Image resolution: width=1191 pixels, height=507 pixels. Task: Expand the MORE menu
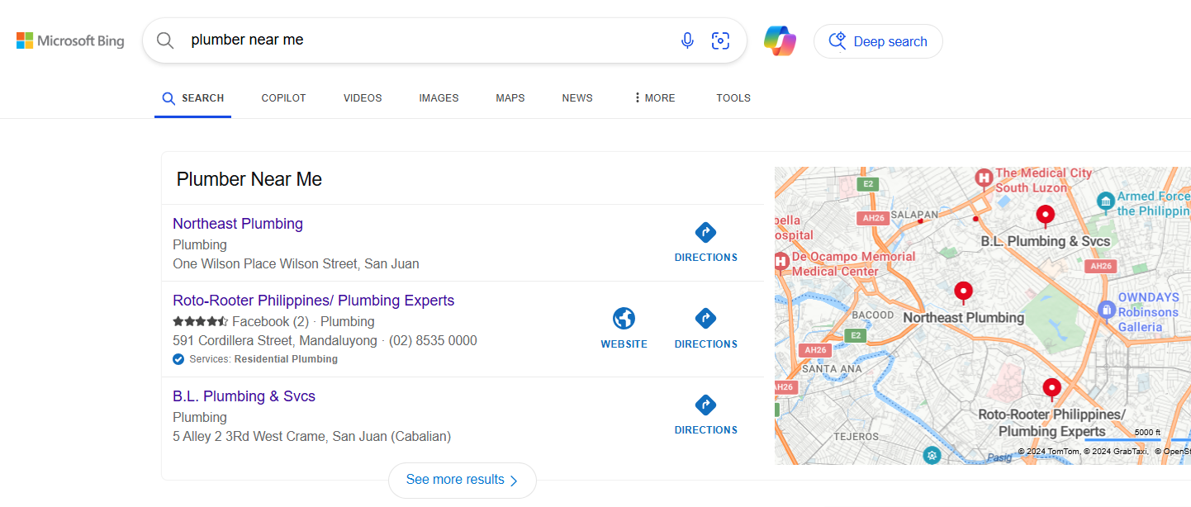654,98
